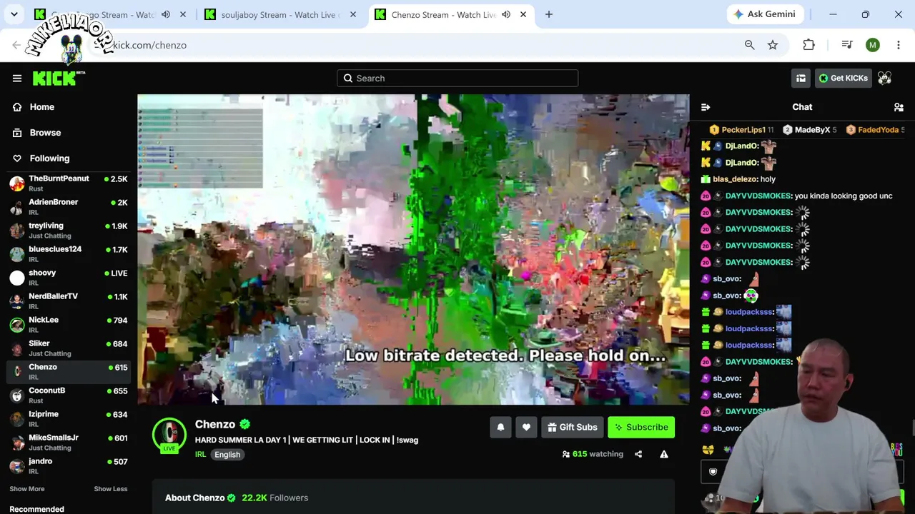915x514 pixels.
Task: Open the browser media controls icon
Action: point(847,45)
